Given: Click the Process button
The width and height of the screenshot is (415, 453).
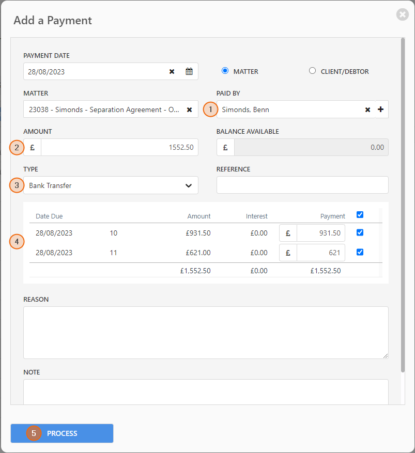Looking at the screenshot, I should pyautogui.click(x=62, y=433).
